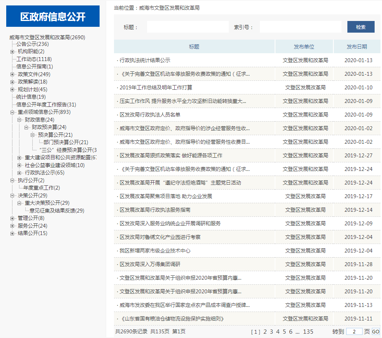Open 部门预决算公开 tree item

66,143
